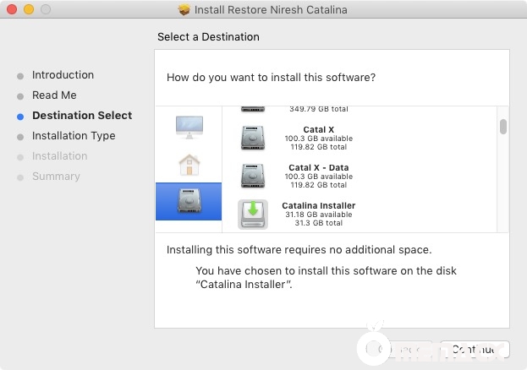Minimize the installer with the yellow button

(29, 10)
